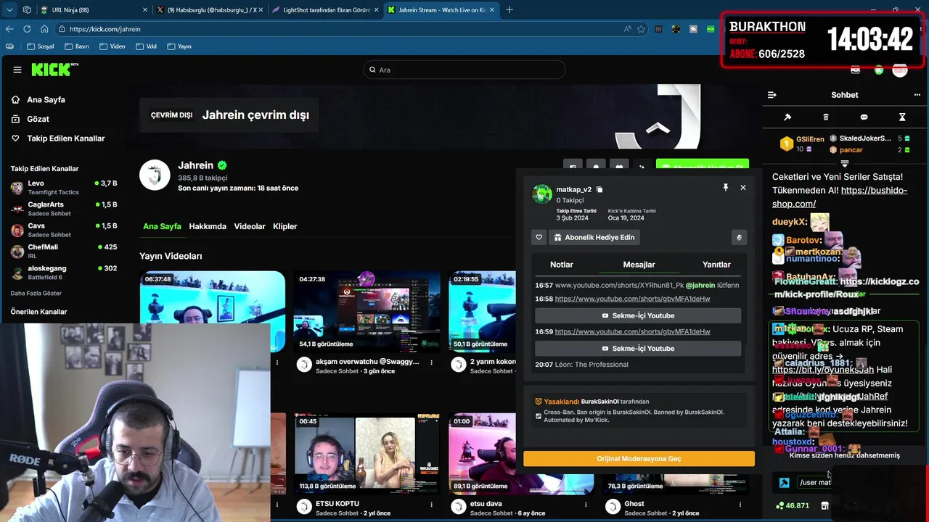Image resolution: width=929 pixels, height=522 pixels.
Task: Click the browser back arrow
Action: tap(9, 29)
